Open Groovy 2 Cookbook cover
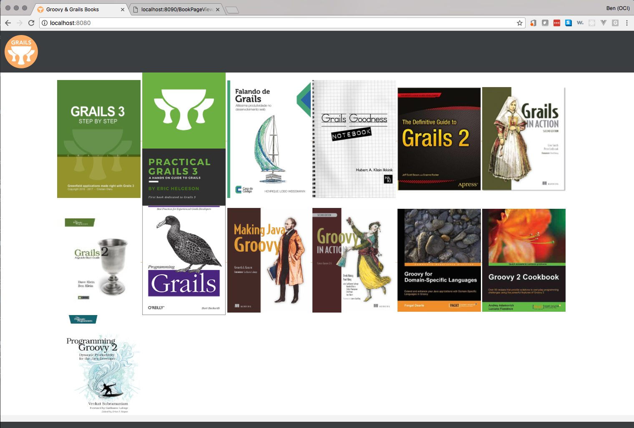634x428 pixels. (x=524, y=260)
